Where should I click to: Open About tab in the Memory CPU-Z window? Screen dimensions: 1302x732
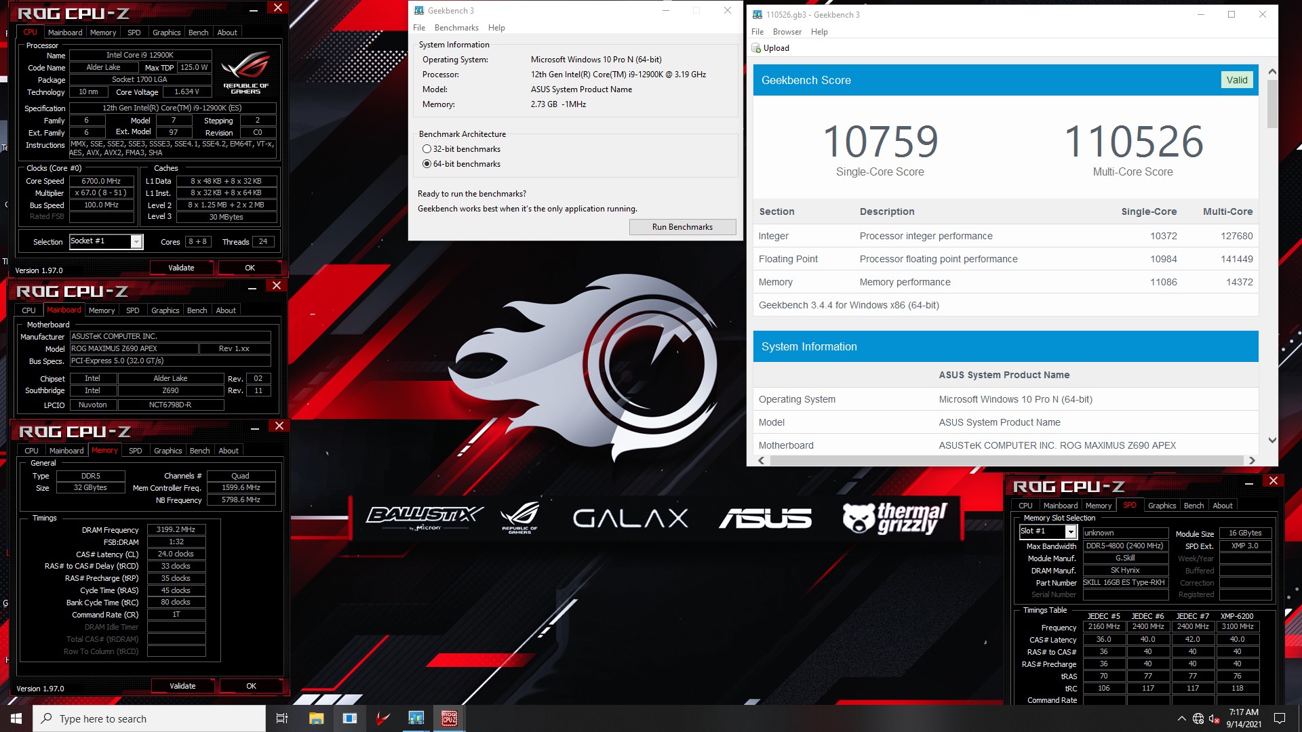229,451
